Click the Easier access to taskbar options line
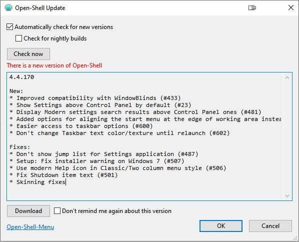 pos(81,126)
